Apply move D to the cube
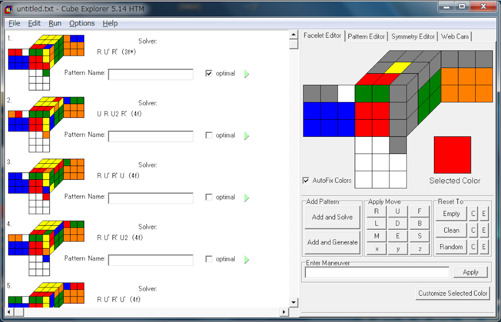This screenshot has height=322, width=501. pyautogui.click(x=397, y=224)
